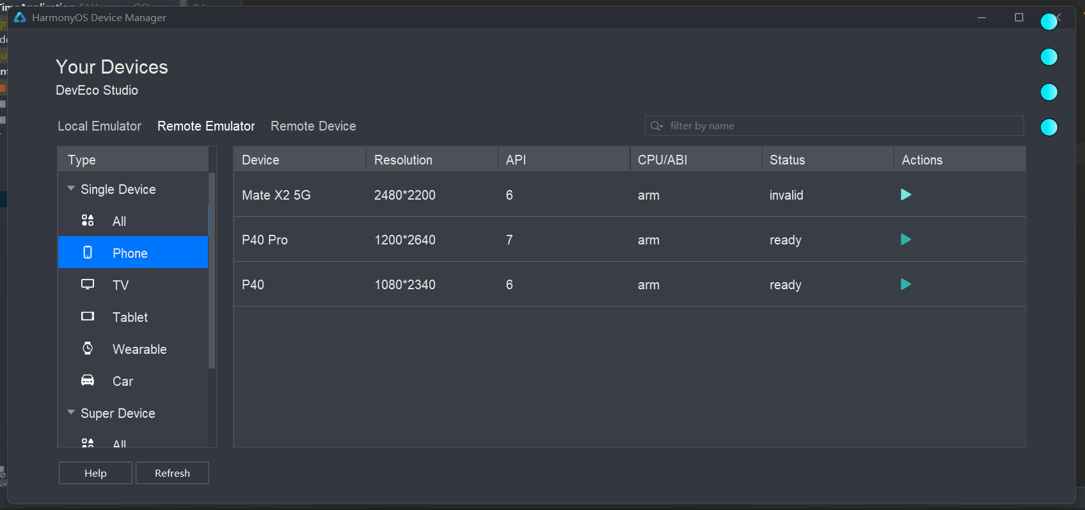Switch to Remote Emulator tab
The width and height of the screenshot is (1085, 510).
(x=206, y=126)
